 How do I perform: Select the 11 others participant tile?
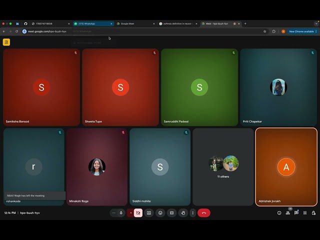click(x=223, y=167)
